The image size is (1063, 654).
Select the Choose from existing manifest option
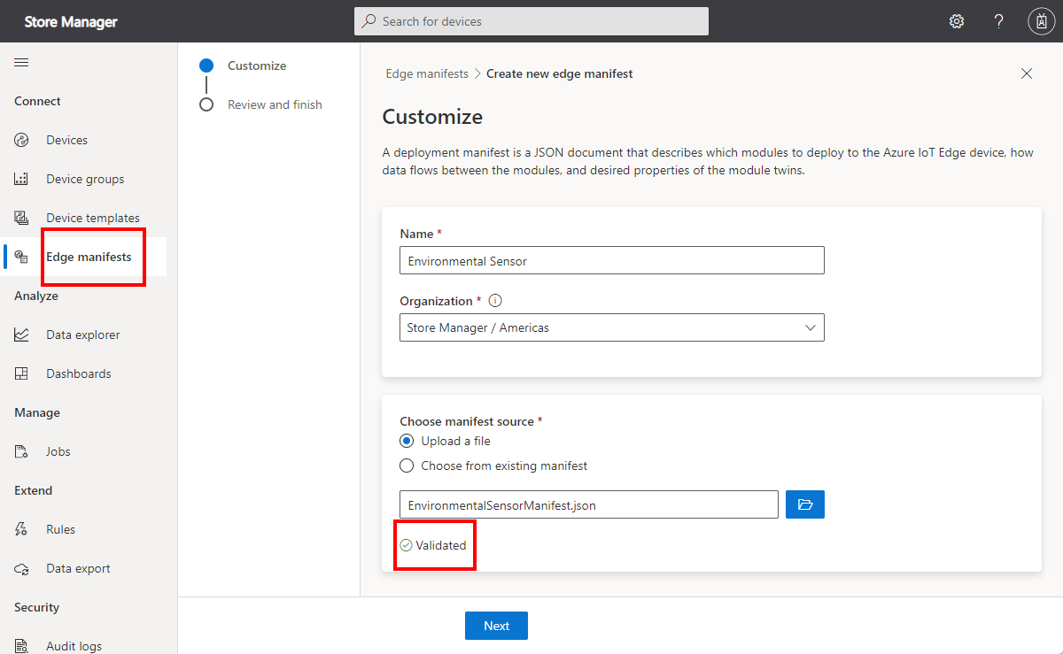406,465
